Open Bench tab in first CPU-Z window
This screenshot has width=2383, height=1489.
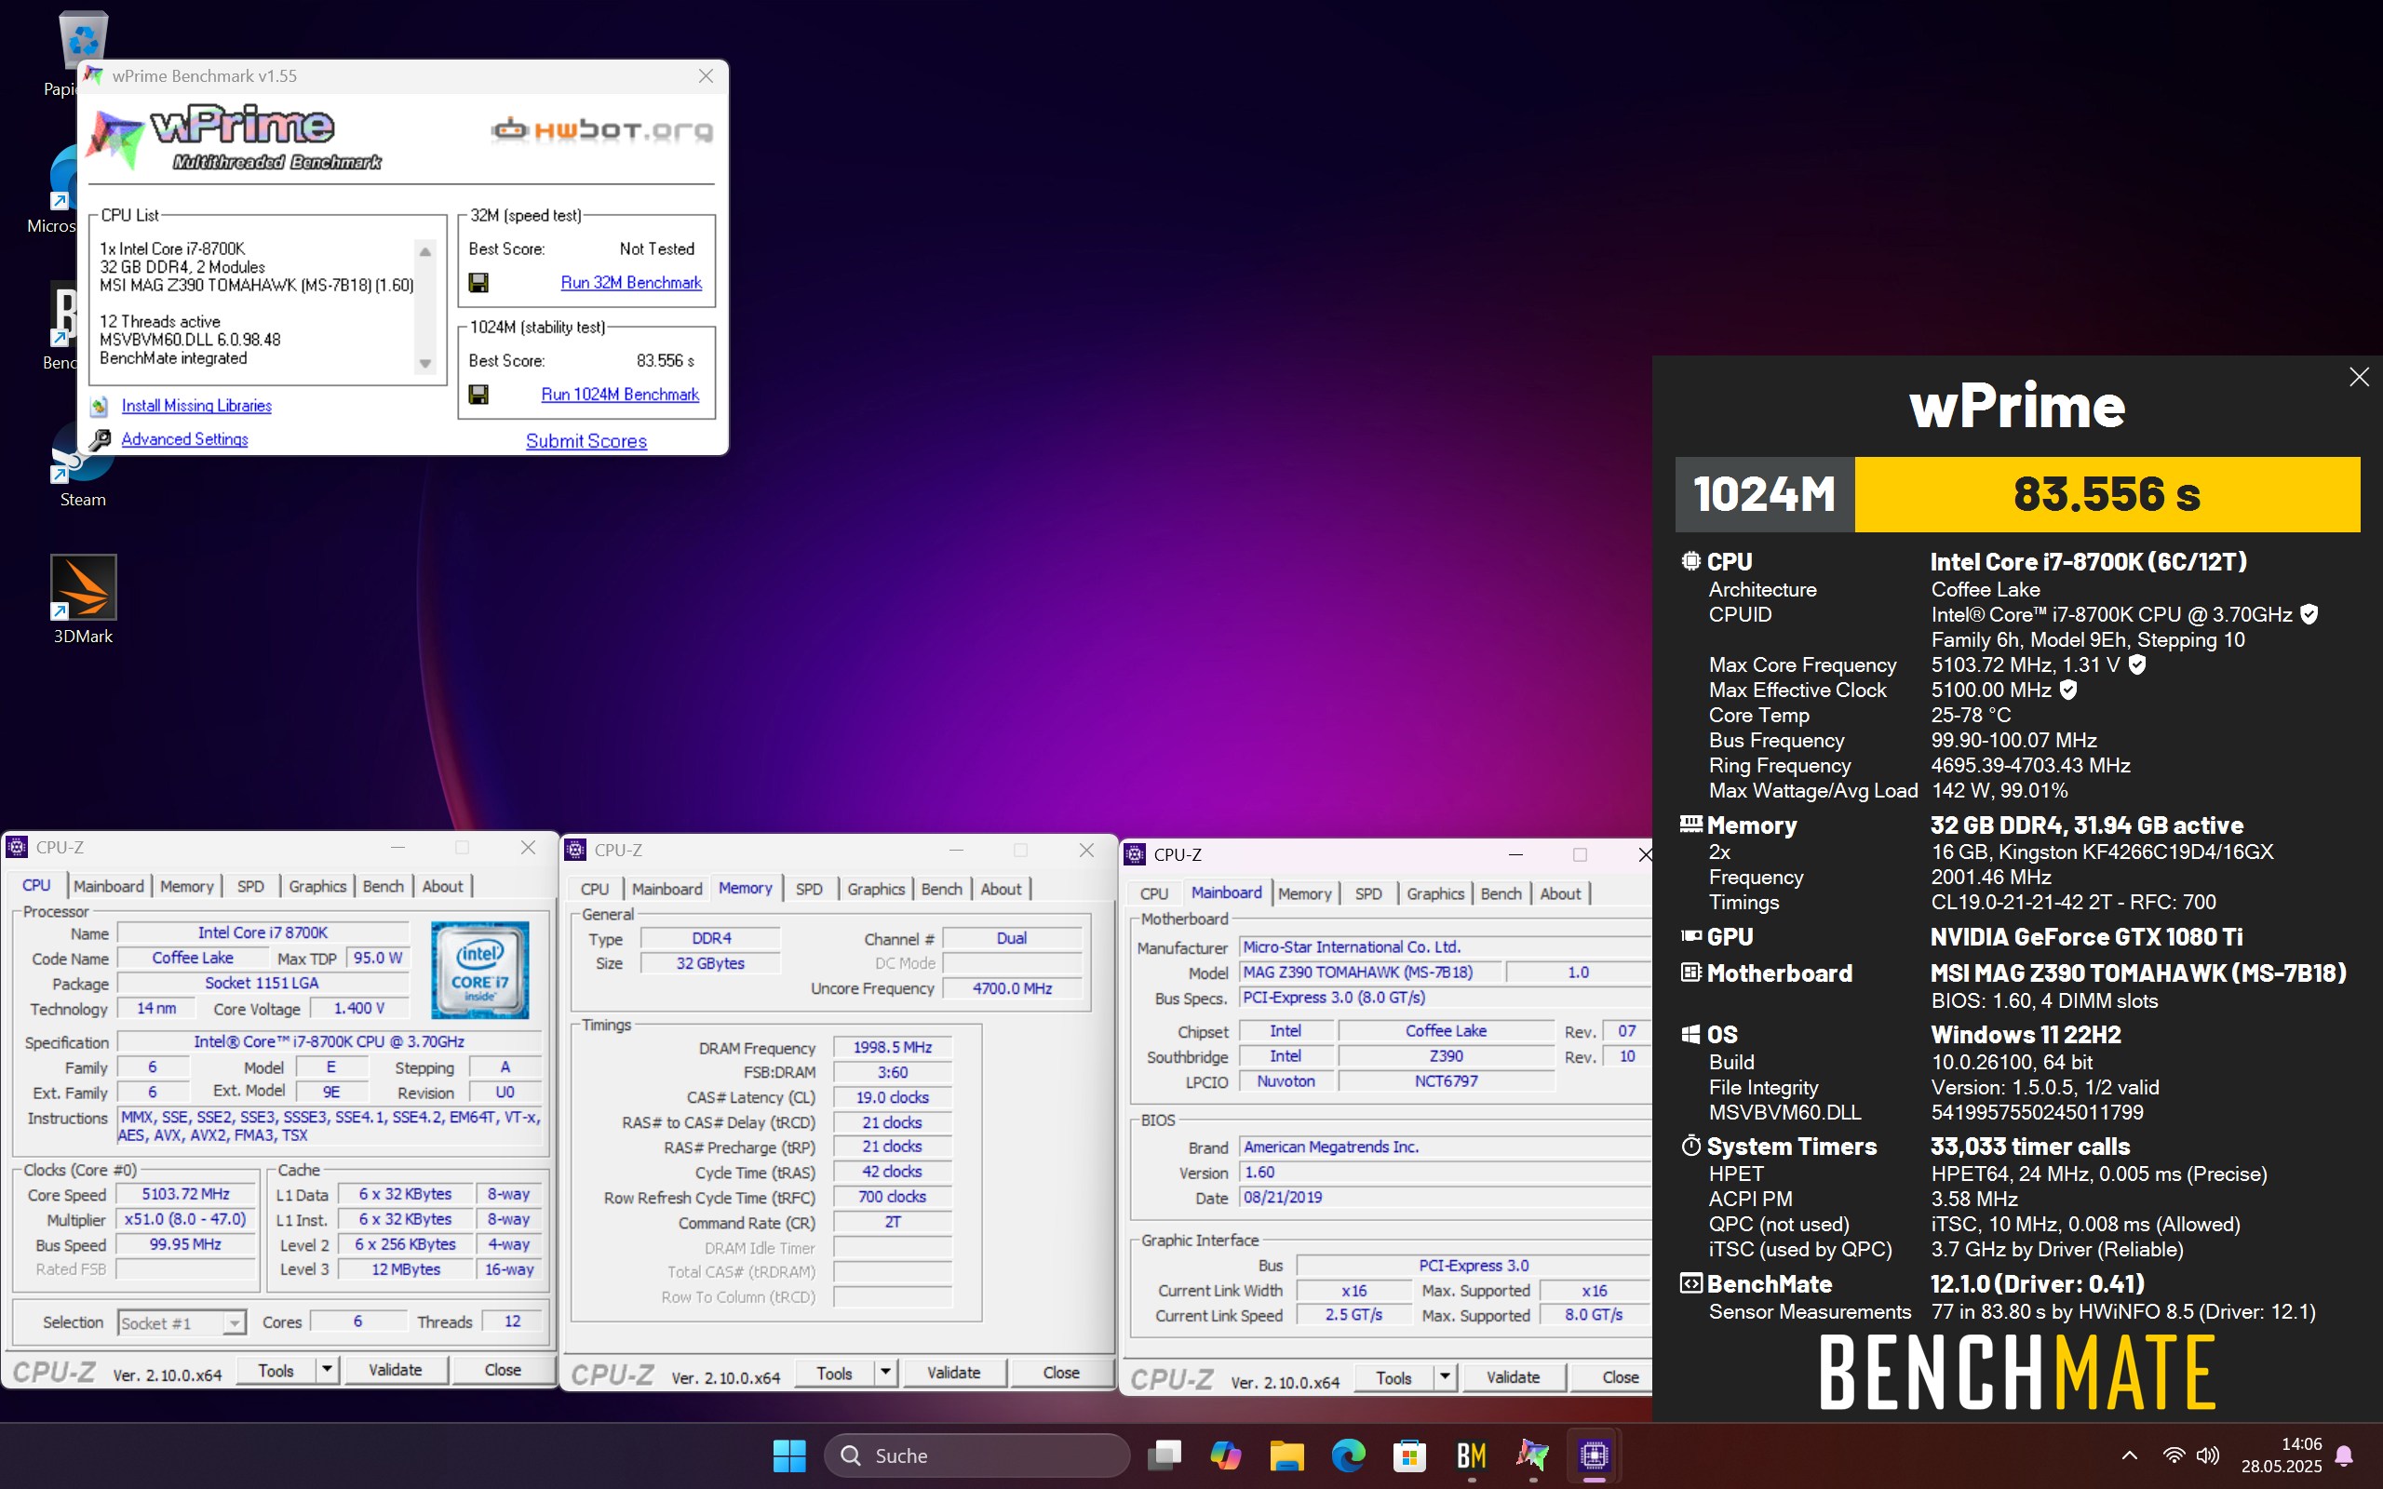click(x=384, y=886)
